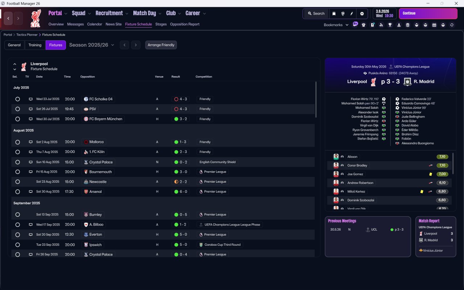
Task: Open the coins stack finances shortcut
Action: (x=408, y=25)
